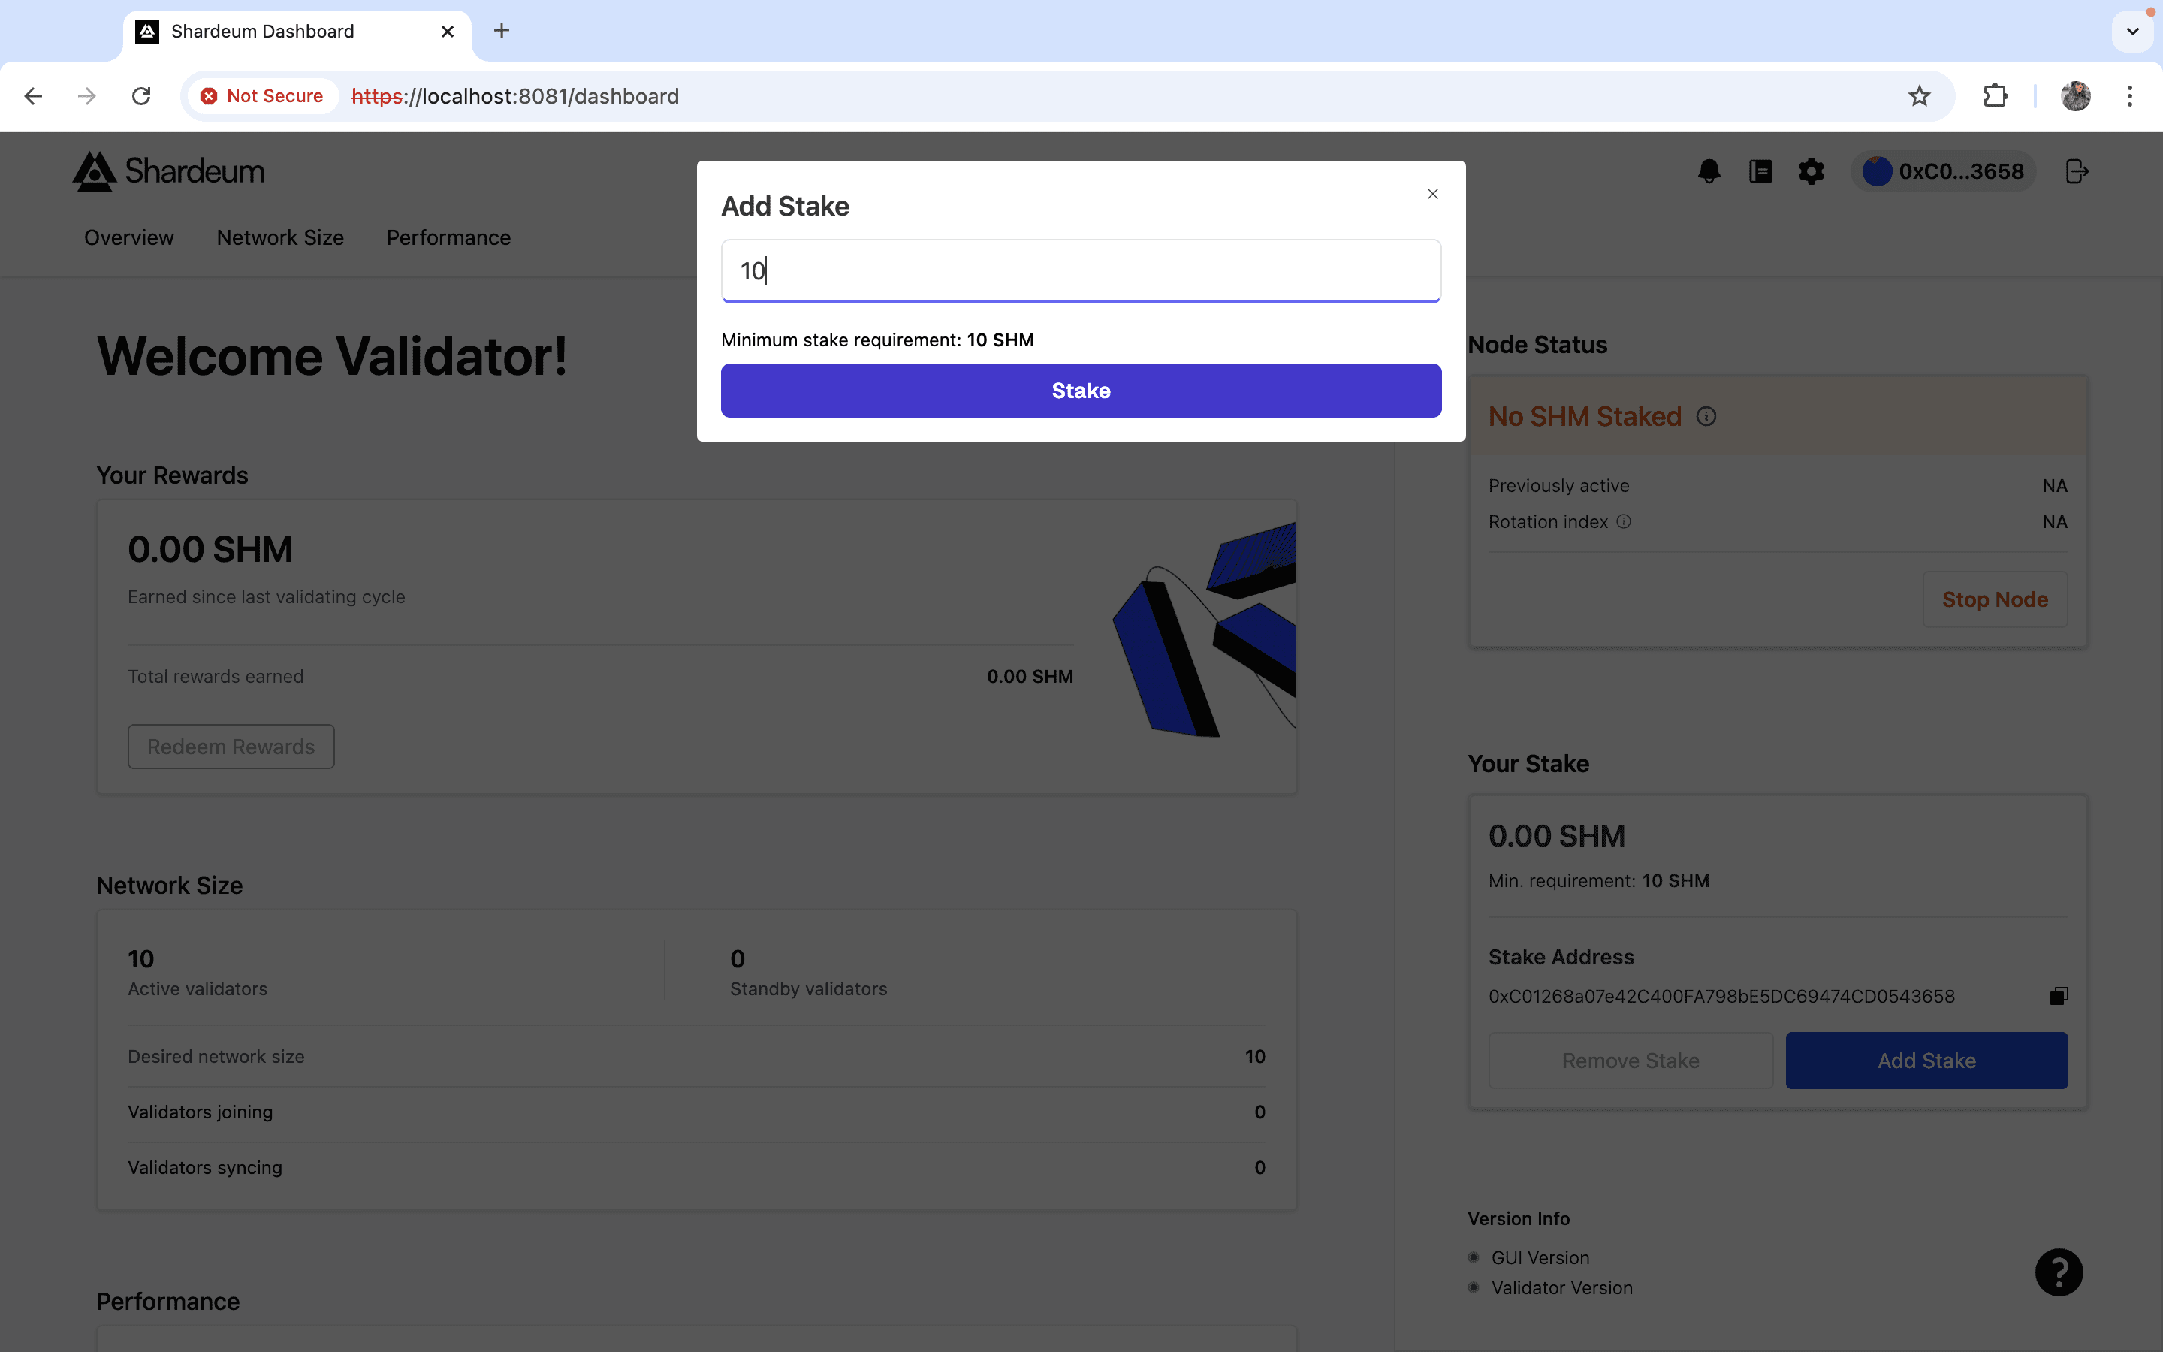The height and width of the screenshot is (1352, 2163).
Task: Click the Previously active row
Action: (1778, 485)
